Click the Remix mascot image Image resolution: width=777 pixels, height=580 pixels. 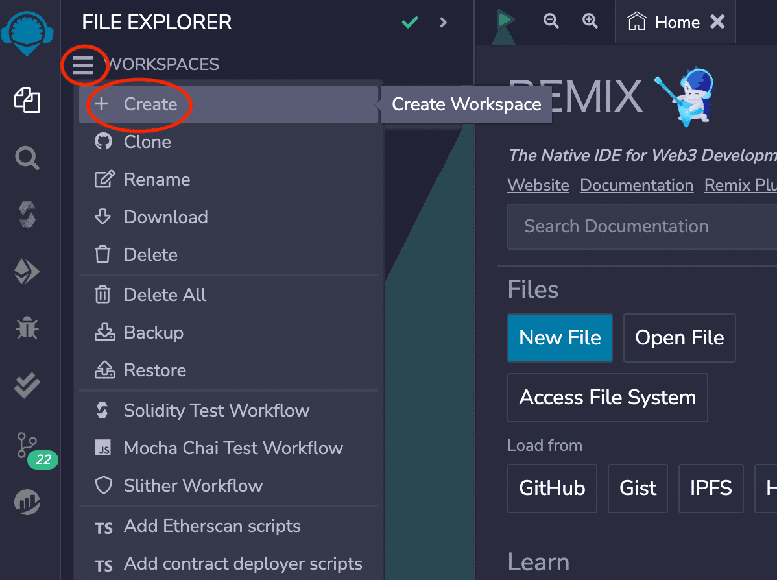click(686, 96)
